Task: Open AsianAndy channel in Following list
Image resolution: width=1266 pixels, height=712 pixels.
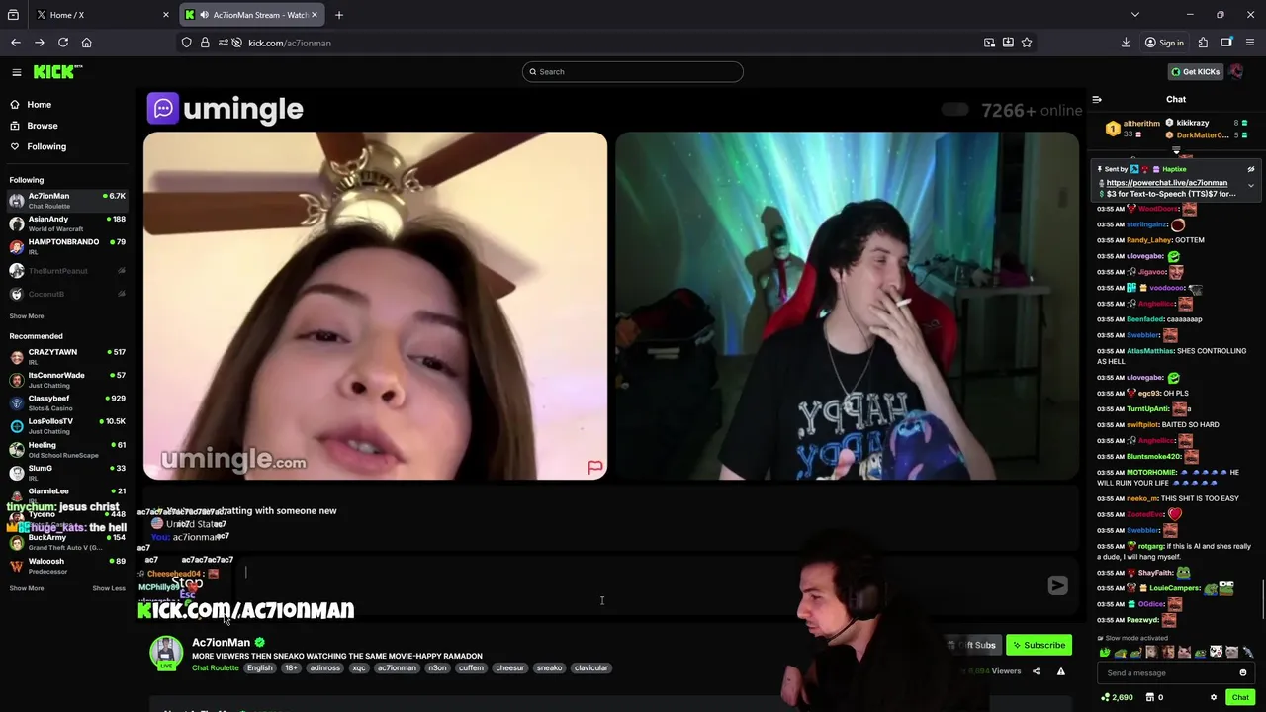Action: (x=67, y=223)
